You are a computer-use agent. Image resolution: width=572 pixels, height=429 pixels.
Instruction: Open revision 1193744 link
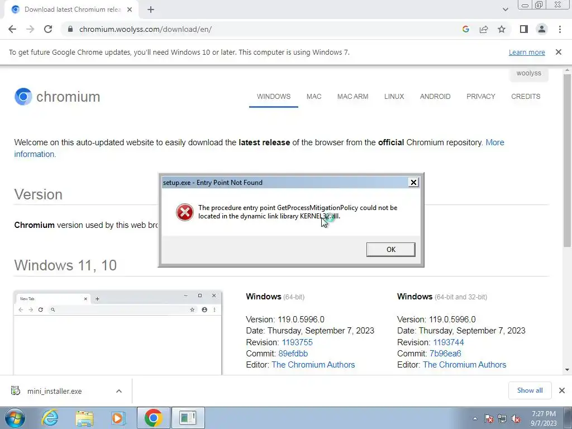[x=449, y=342]
